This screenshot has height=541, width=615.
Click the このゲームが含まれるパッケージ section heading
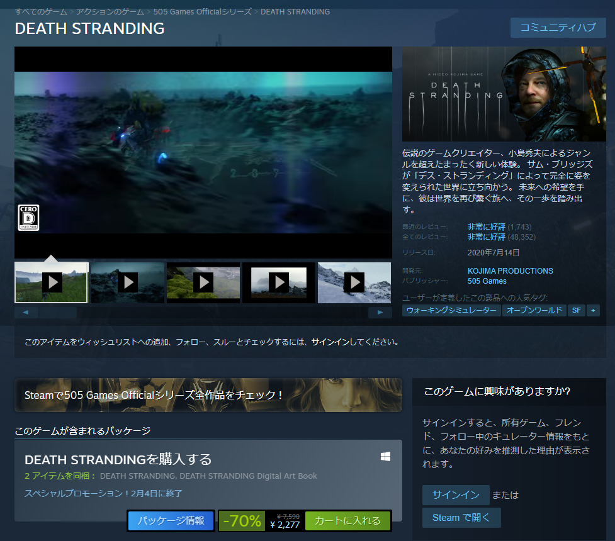[x=82, y=431]
